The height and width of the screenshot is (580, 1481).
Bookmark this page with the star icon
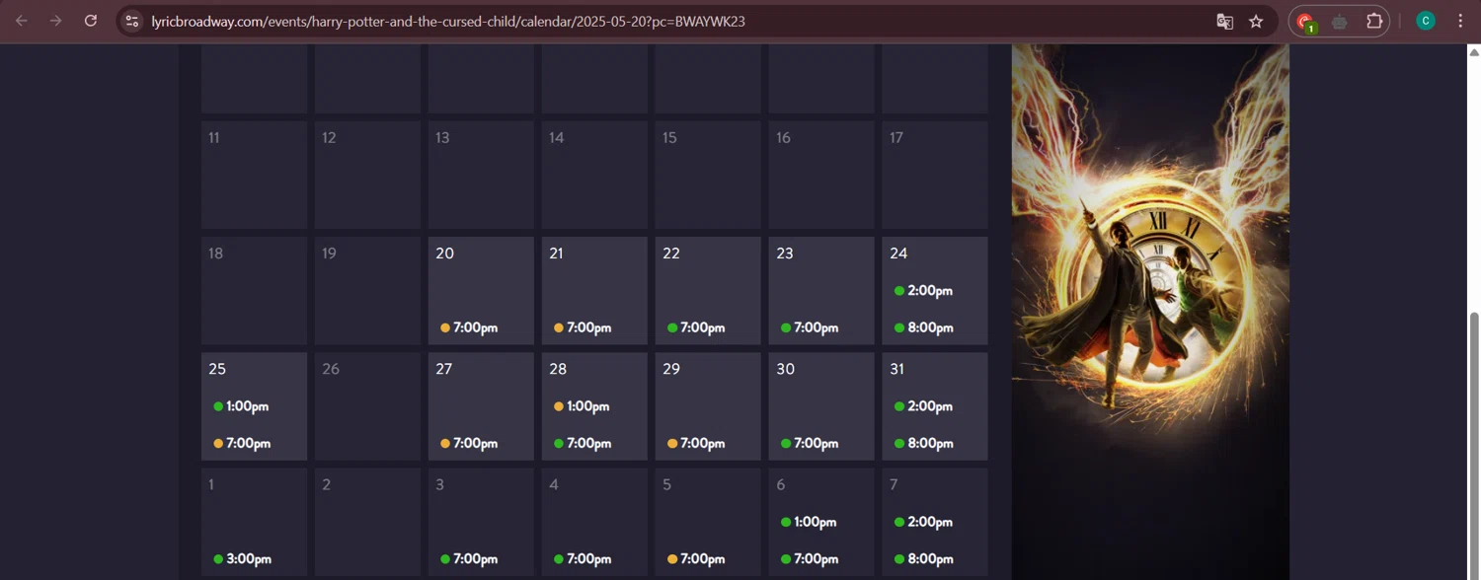1256,21
